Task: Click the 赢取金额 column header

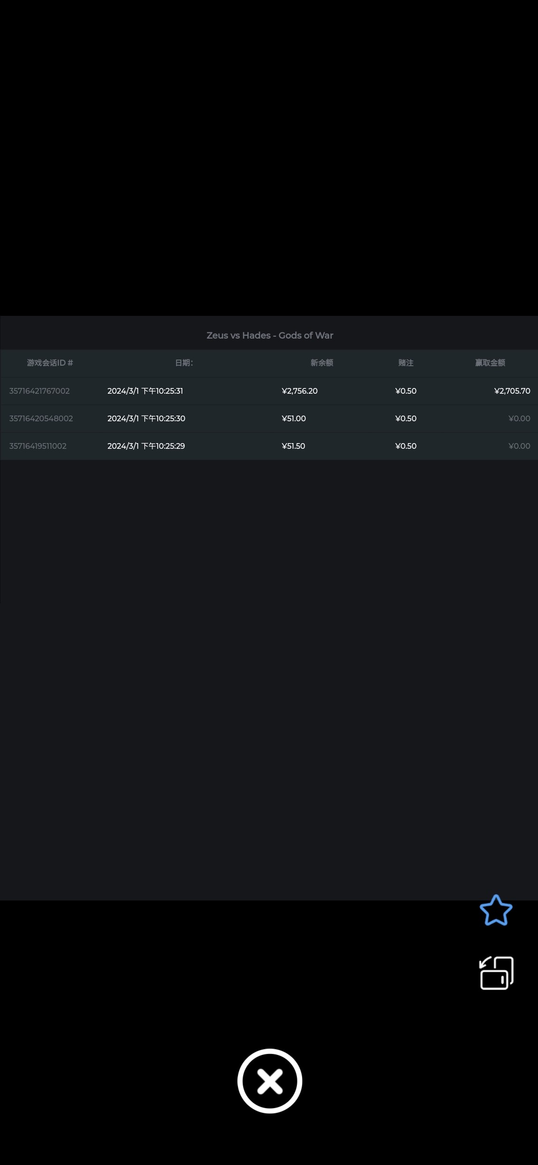Action: [x=490, y=363]
